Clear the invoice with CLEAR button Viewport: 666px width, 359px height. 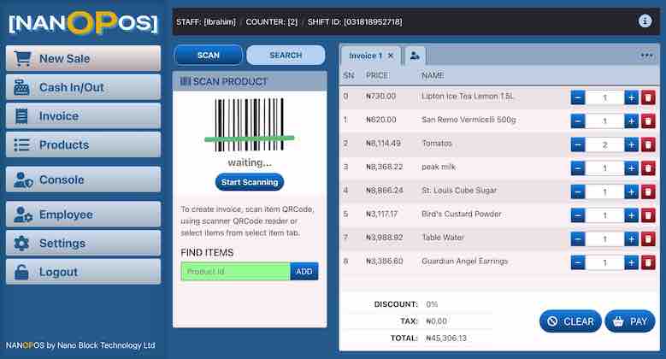click(x=570, y=321)
